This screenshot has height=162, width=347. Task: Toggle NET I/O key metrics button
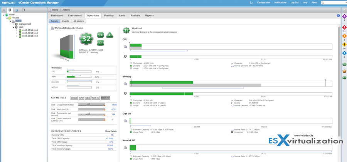(x=96, y=98)
